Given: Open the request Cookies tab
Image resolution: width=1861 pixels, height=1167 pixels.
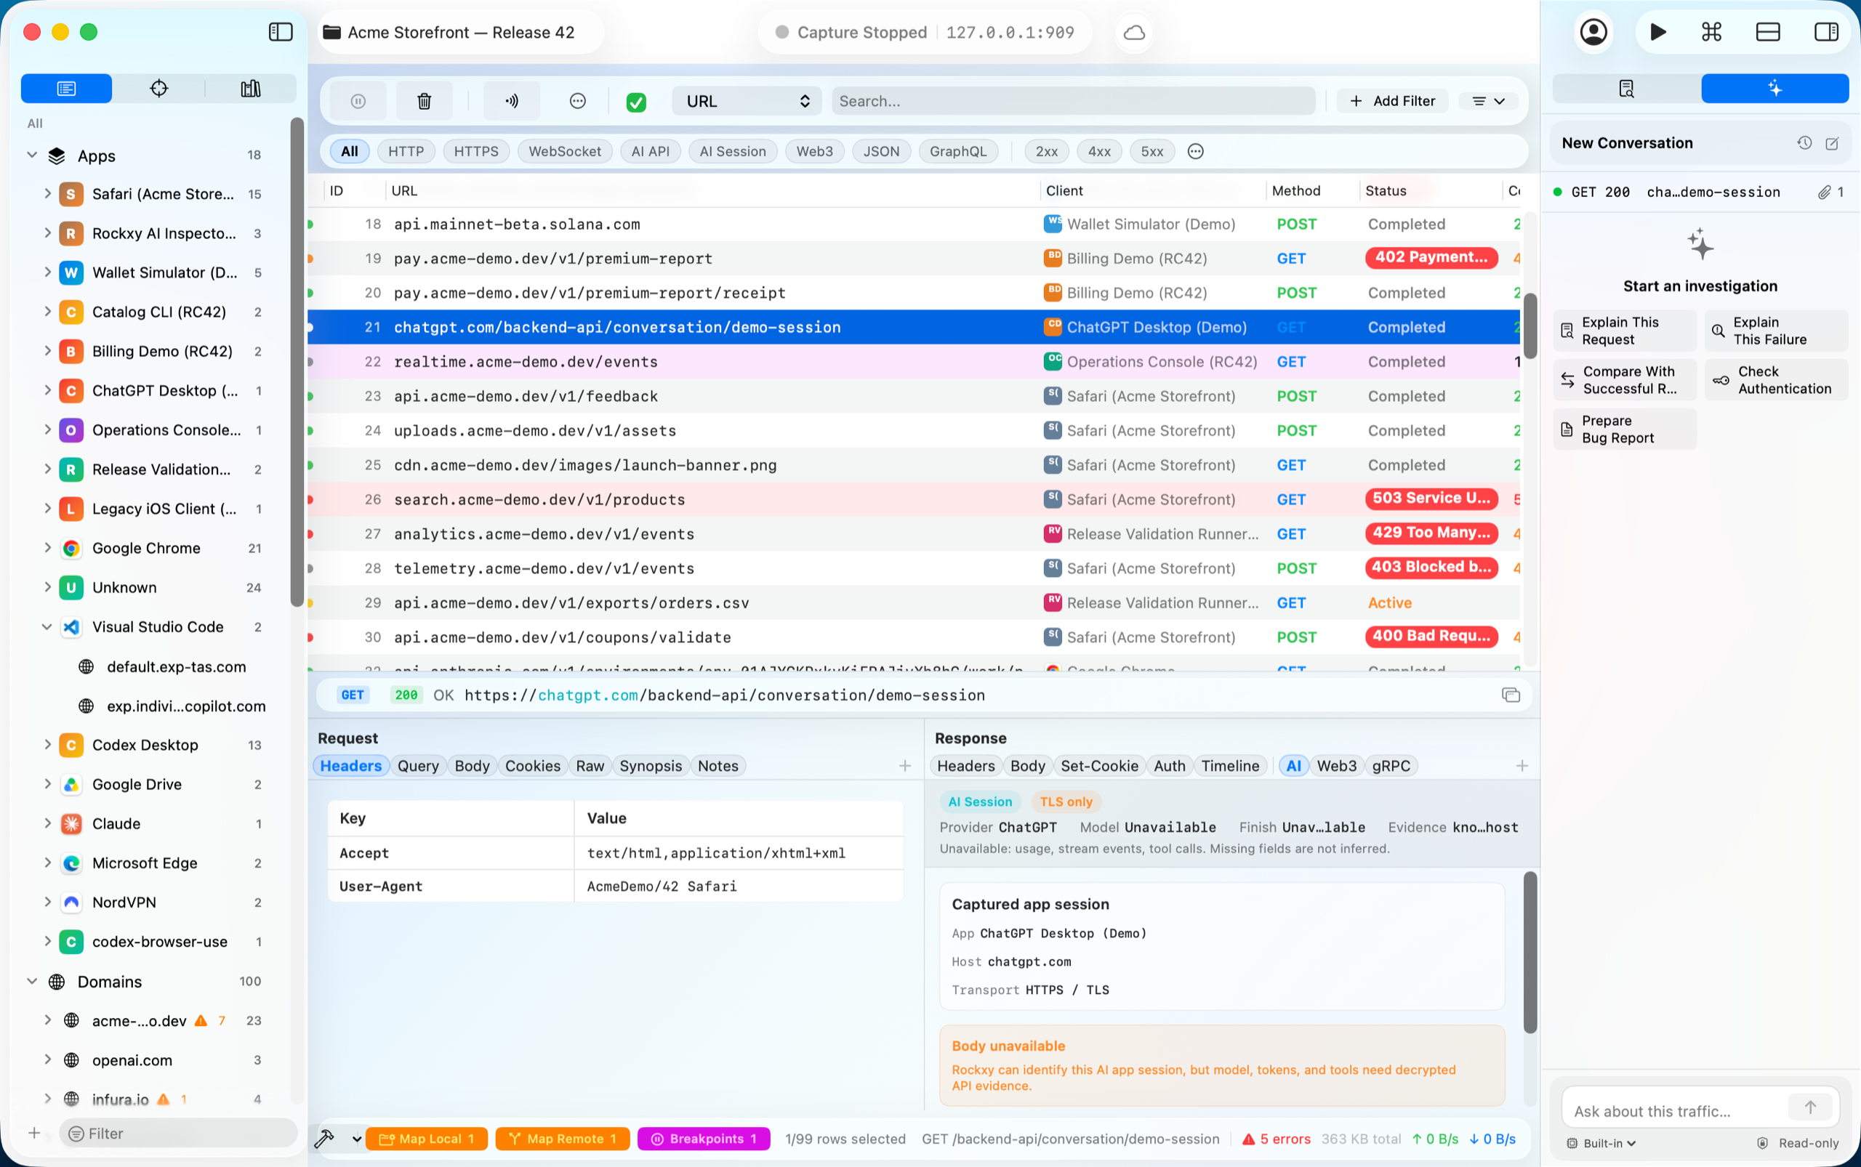Looking at the screenshot, I should 532,766.
